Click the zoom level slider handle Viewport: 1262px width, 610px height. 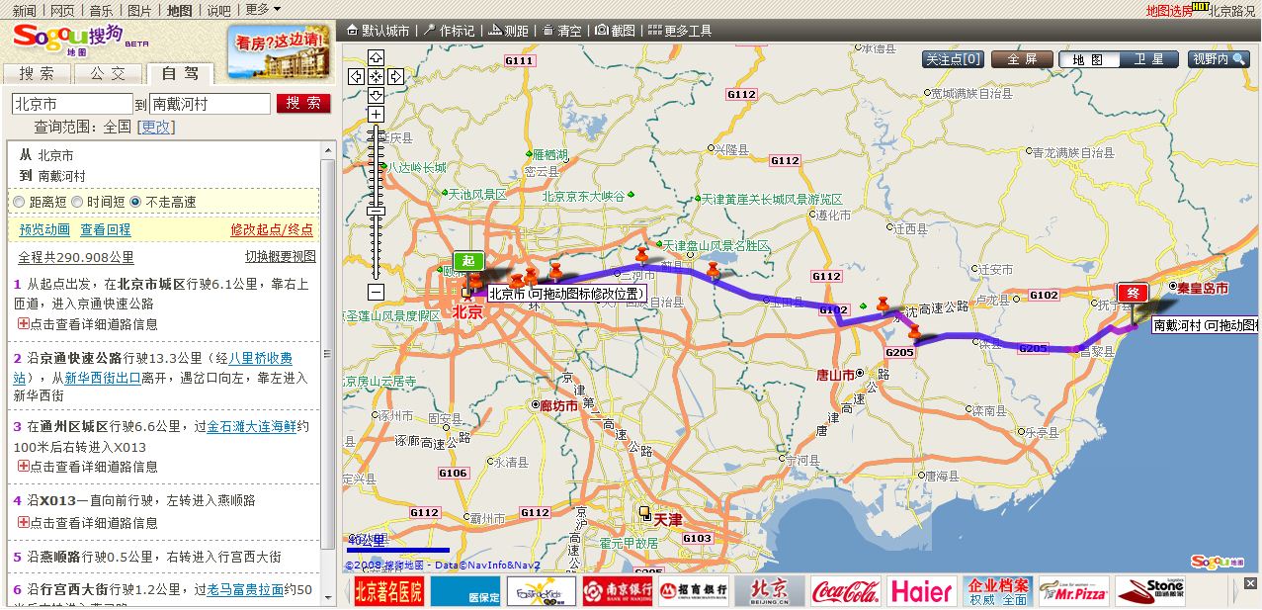point(376,211)
